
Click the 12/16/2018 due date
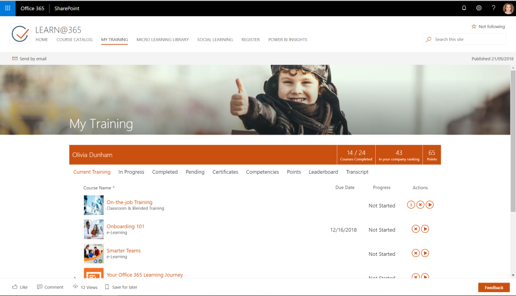pyautogui.click(x=343, y=230)
